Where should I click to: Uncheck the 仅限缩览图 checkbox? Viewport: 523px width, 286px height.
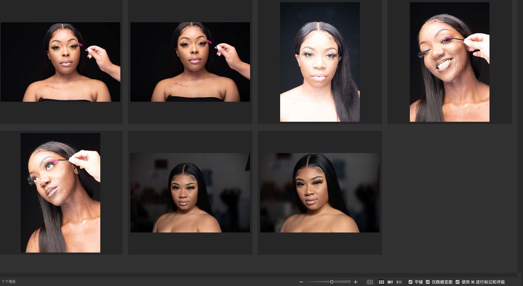pos(428,282)
